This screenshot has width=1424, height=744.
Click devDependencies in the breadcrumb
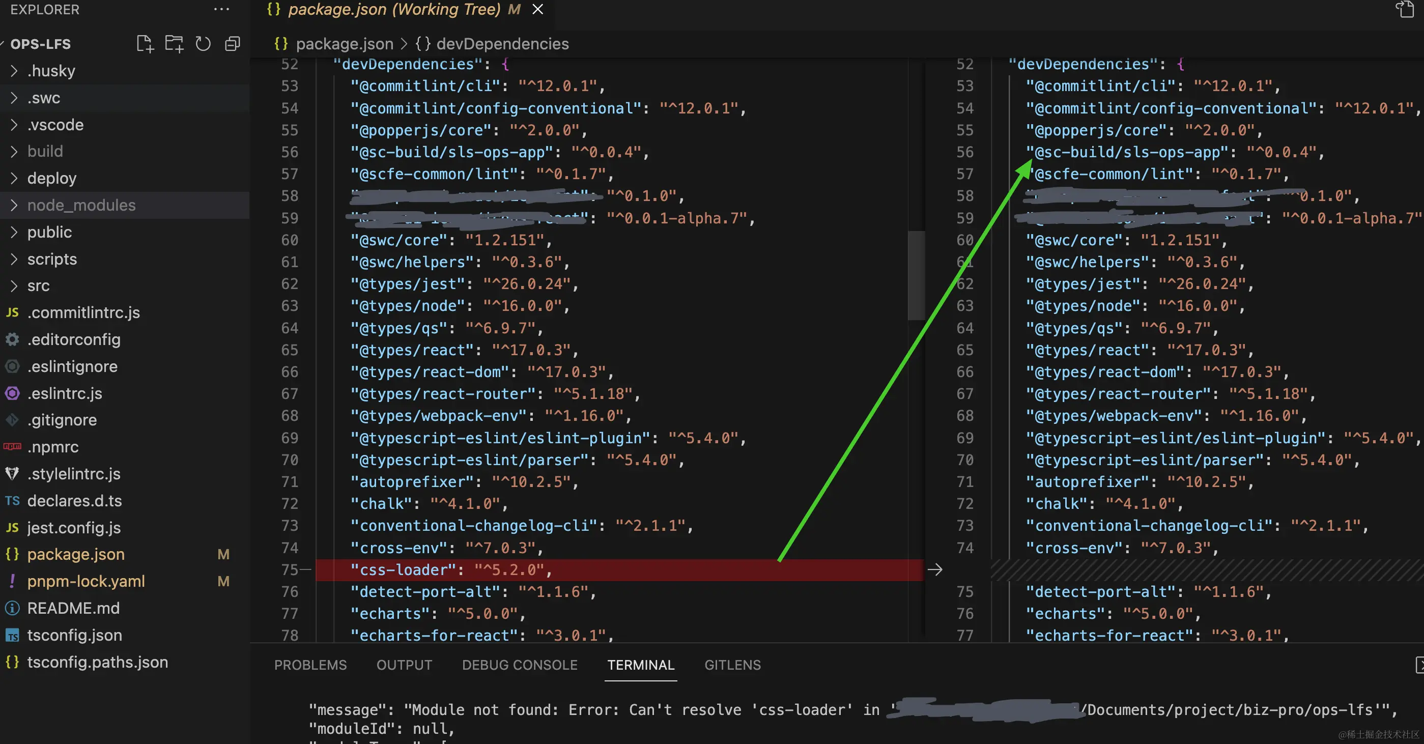coord(502,44)
